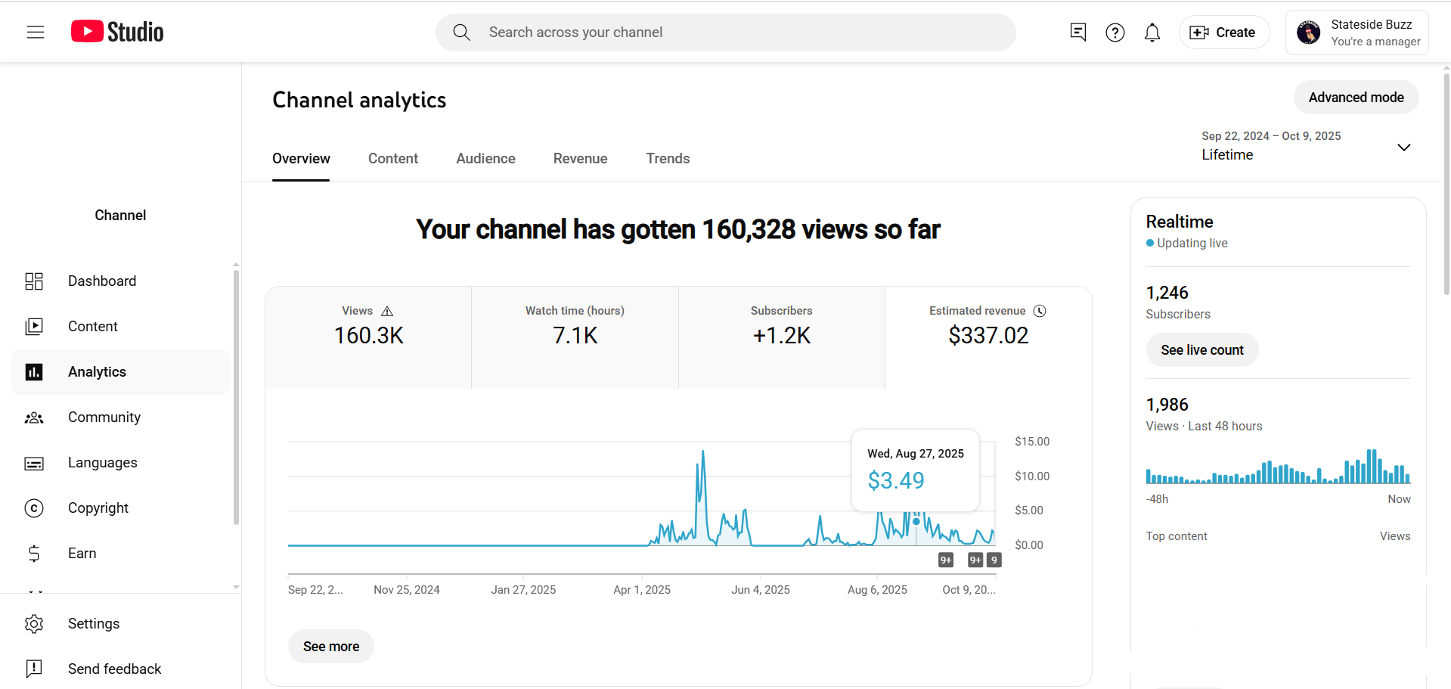Switch to the Audience tab
The height and width of the screenshot is (689, 1451).
click(485, 159)
